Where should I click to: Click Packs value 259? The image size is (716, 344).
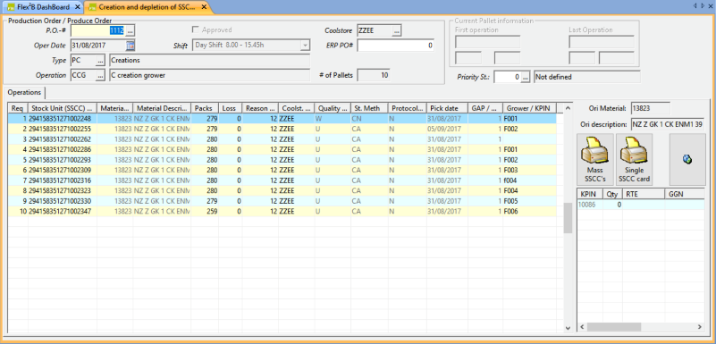[205, 212]
